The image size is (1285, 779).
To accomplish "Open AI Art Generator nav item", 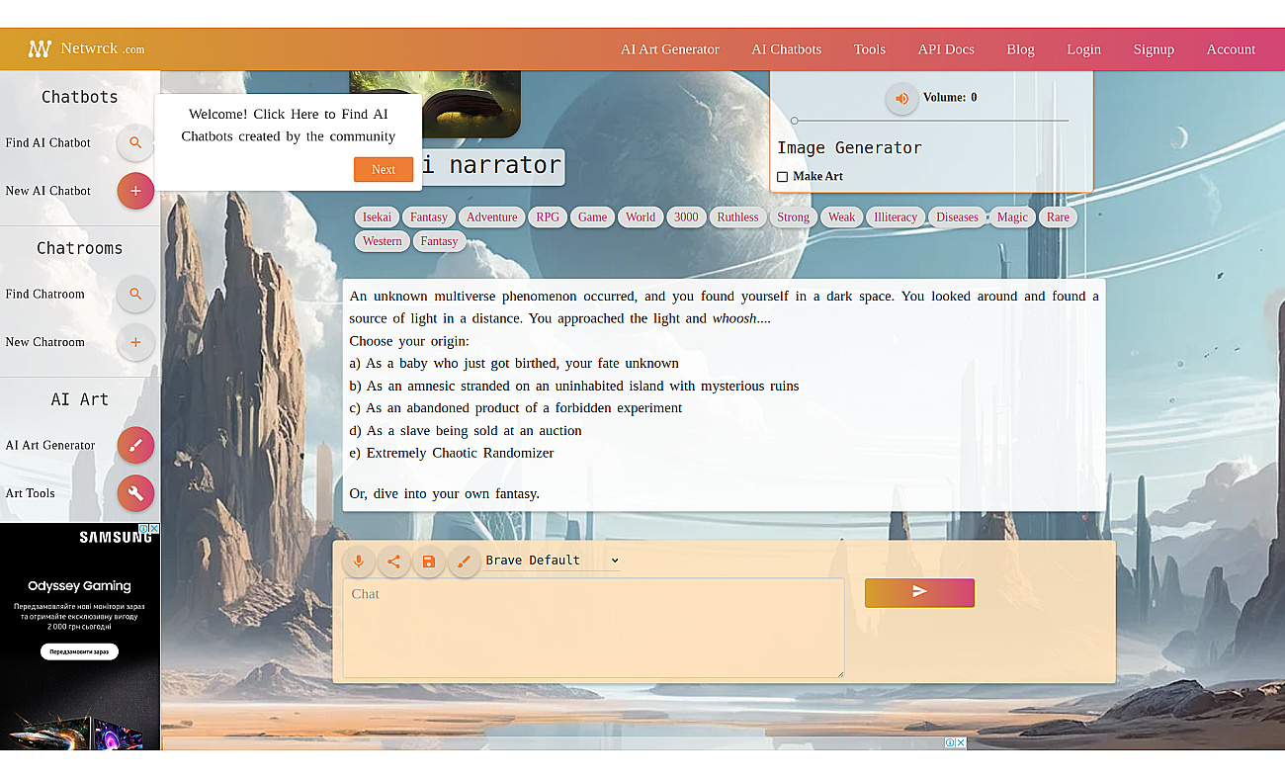I will point(670,49).
